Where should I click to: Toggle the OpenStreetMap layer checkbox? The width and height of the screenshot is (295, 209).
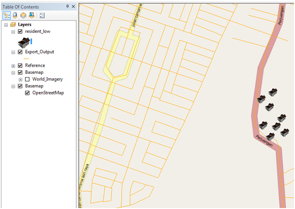pos(27,93)
